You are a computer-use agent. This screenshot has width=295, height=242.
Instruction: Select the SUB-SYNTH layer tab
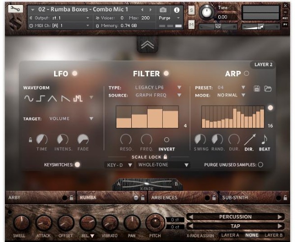254,198
